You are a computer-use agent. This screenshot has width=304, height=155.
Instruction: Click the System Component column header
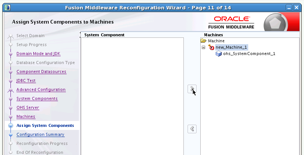coord(104,35)
